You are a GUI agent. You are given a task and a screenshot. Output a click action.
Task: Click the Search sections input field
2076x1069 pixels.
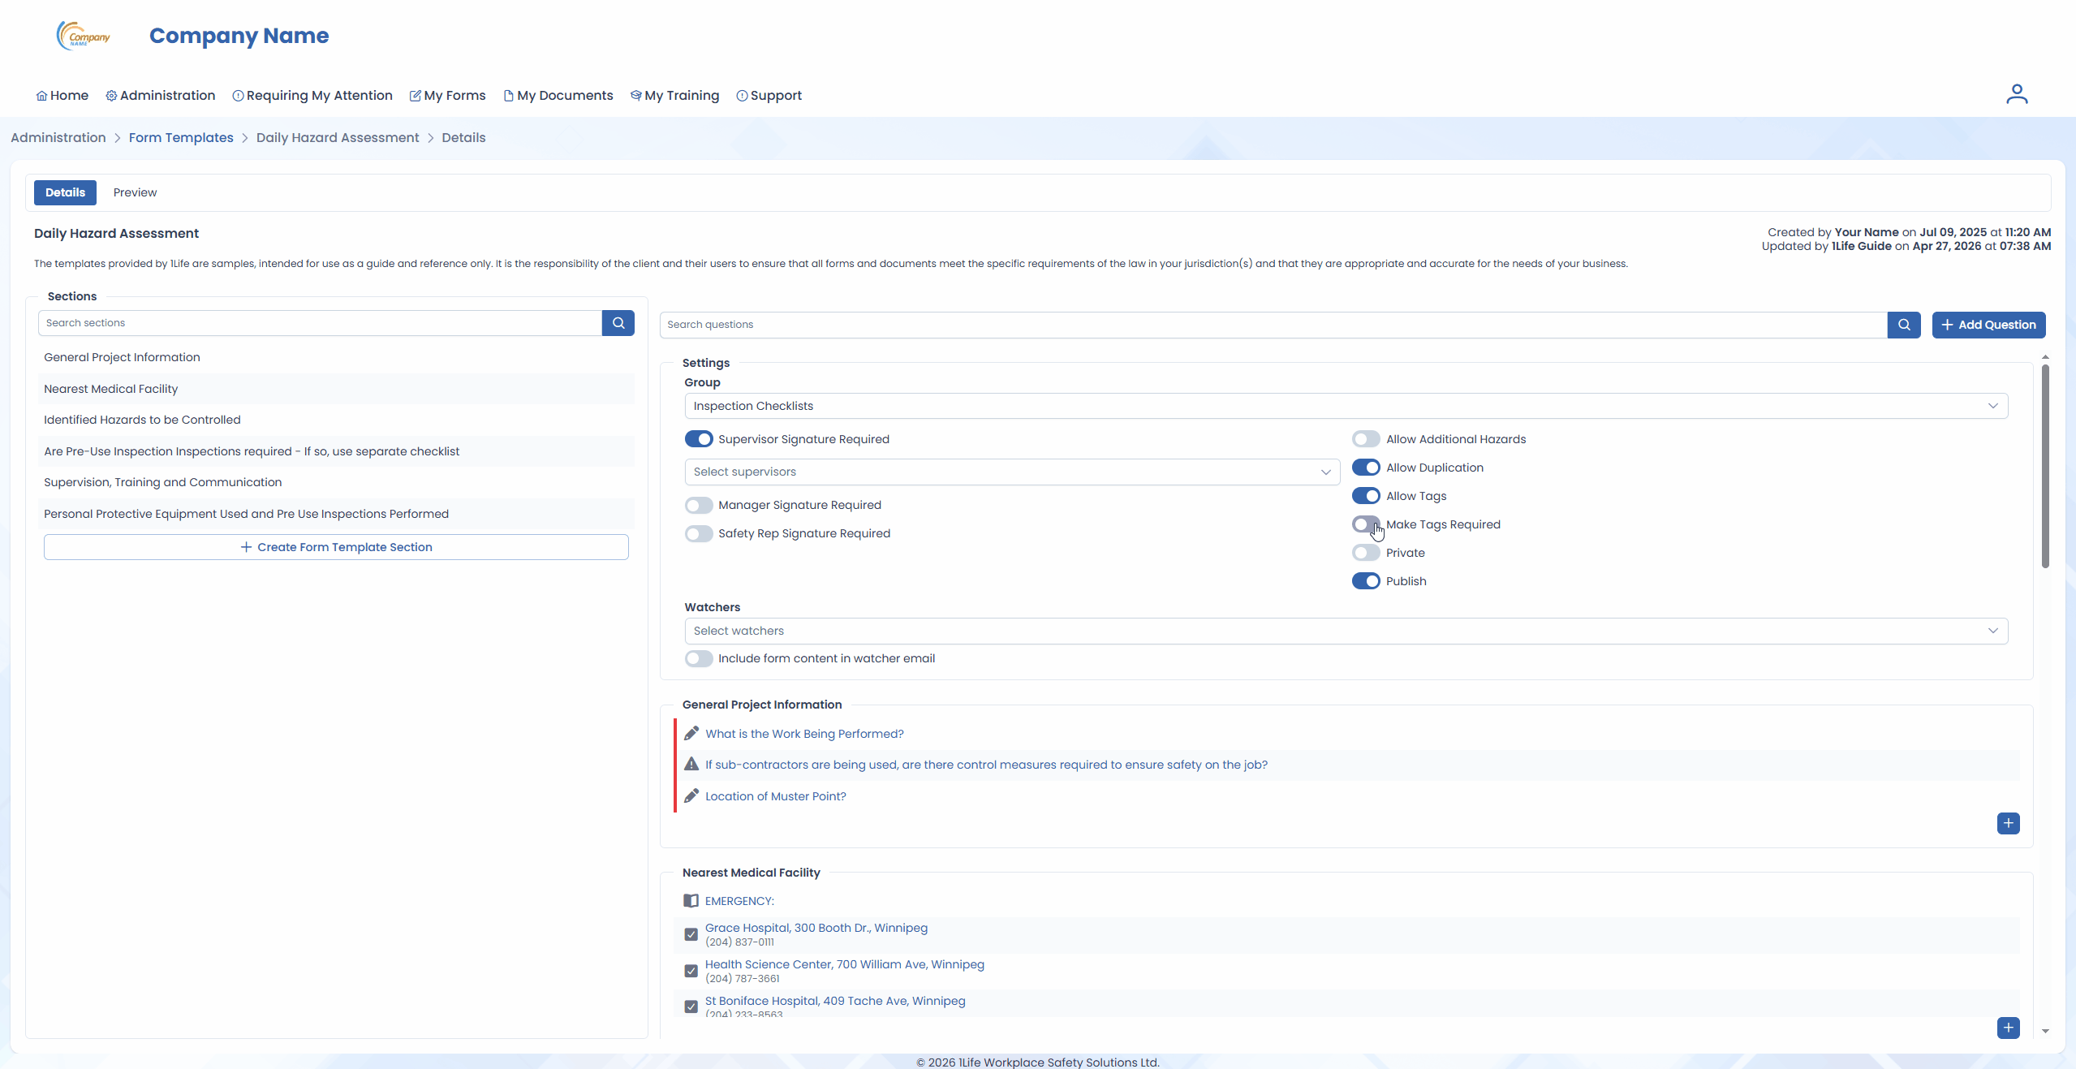pyautogui.click(x=320, y=323)
